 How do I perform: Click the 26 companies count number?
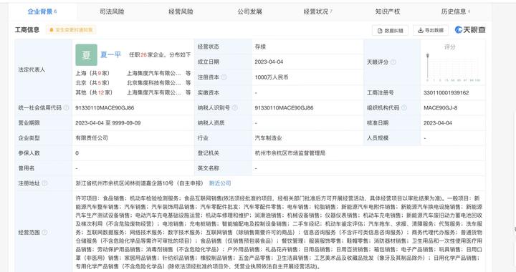(143, 55)
